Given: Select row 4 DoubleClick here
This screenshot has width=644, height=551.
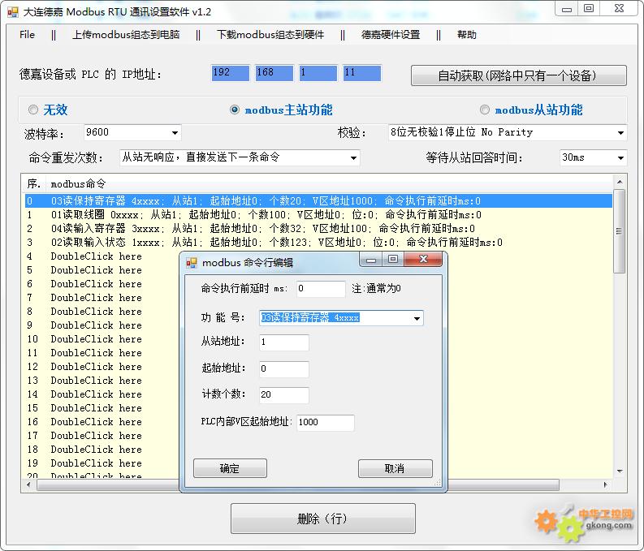Looking at the screenshot, I should click(x=96, y=256).
